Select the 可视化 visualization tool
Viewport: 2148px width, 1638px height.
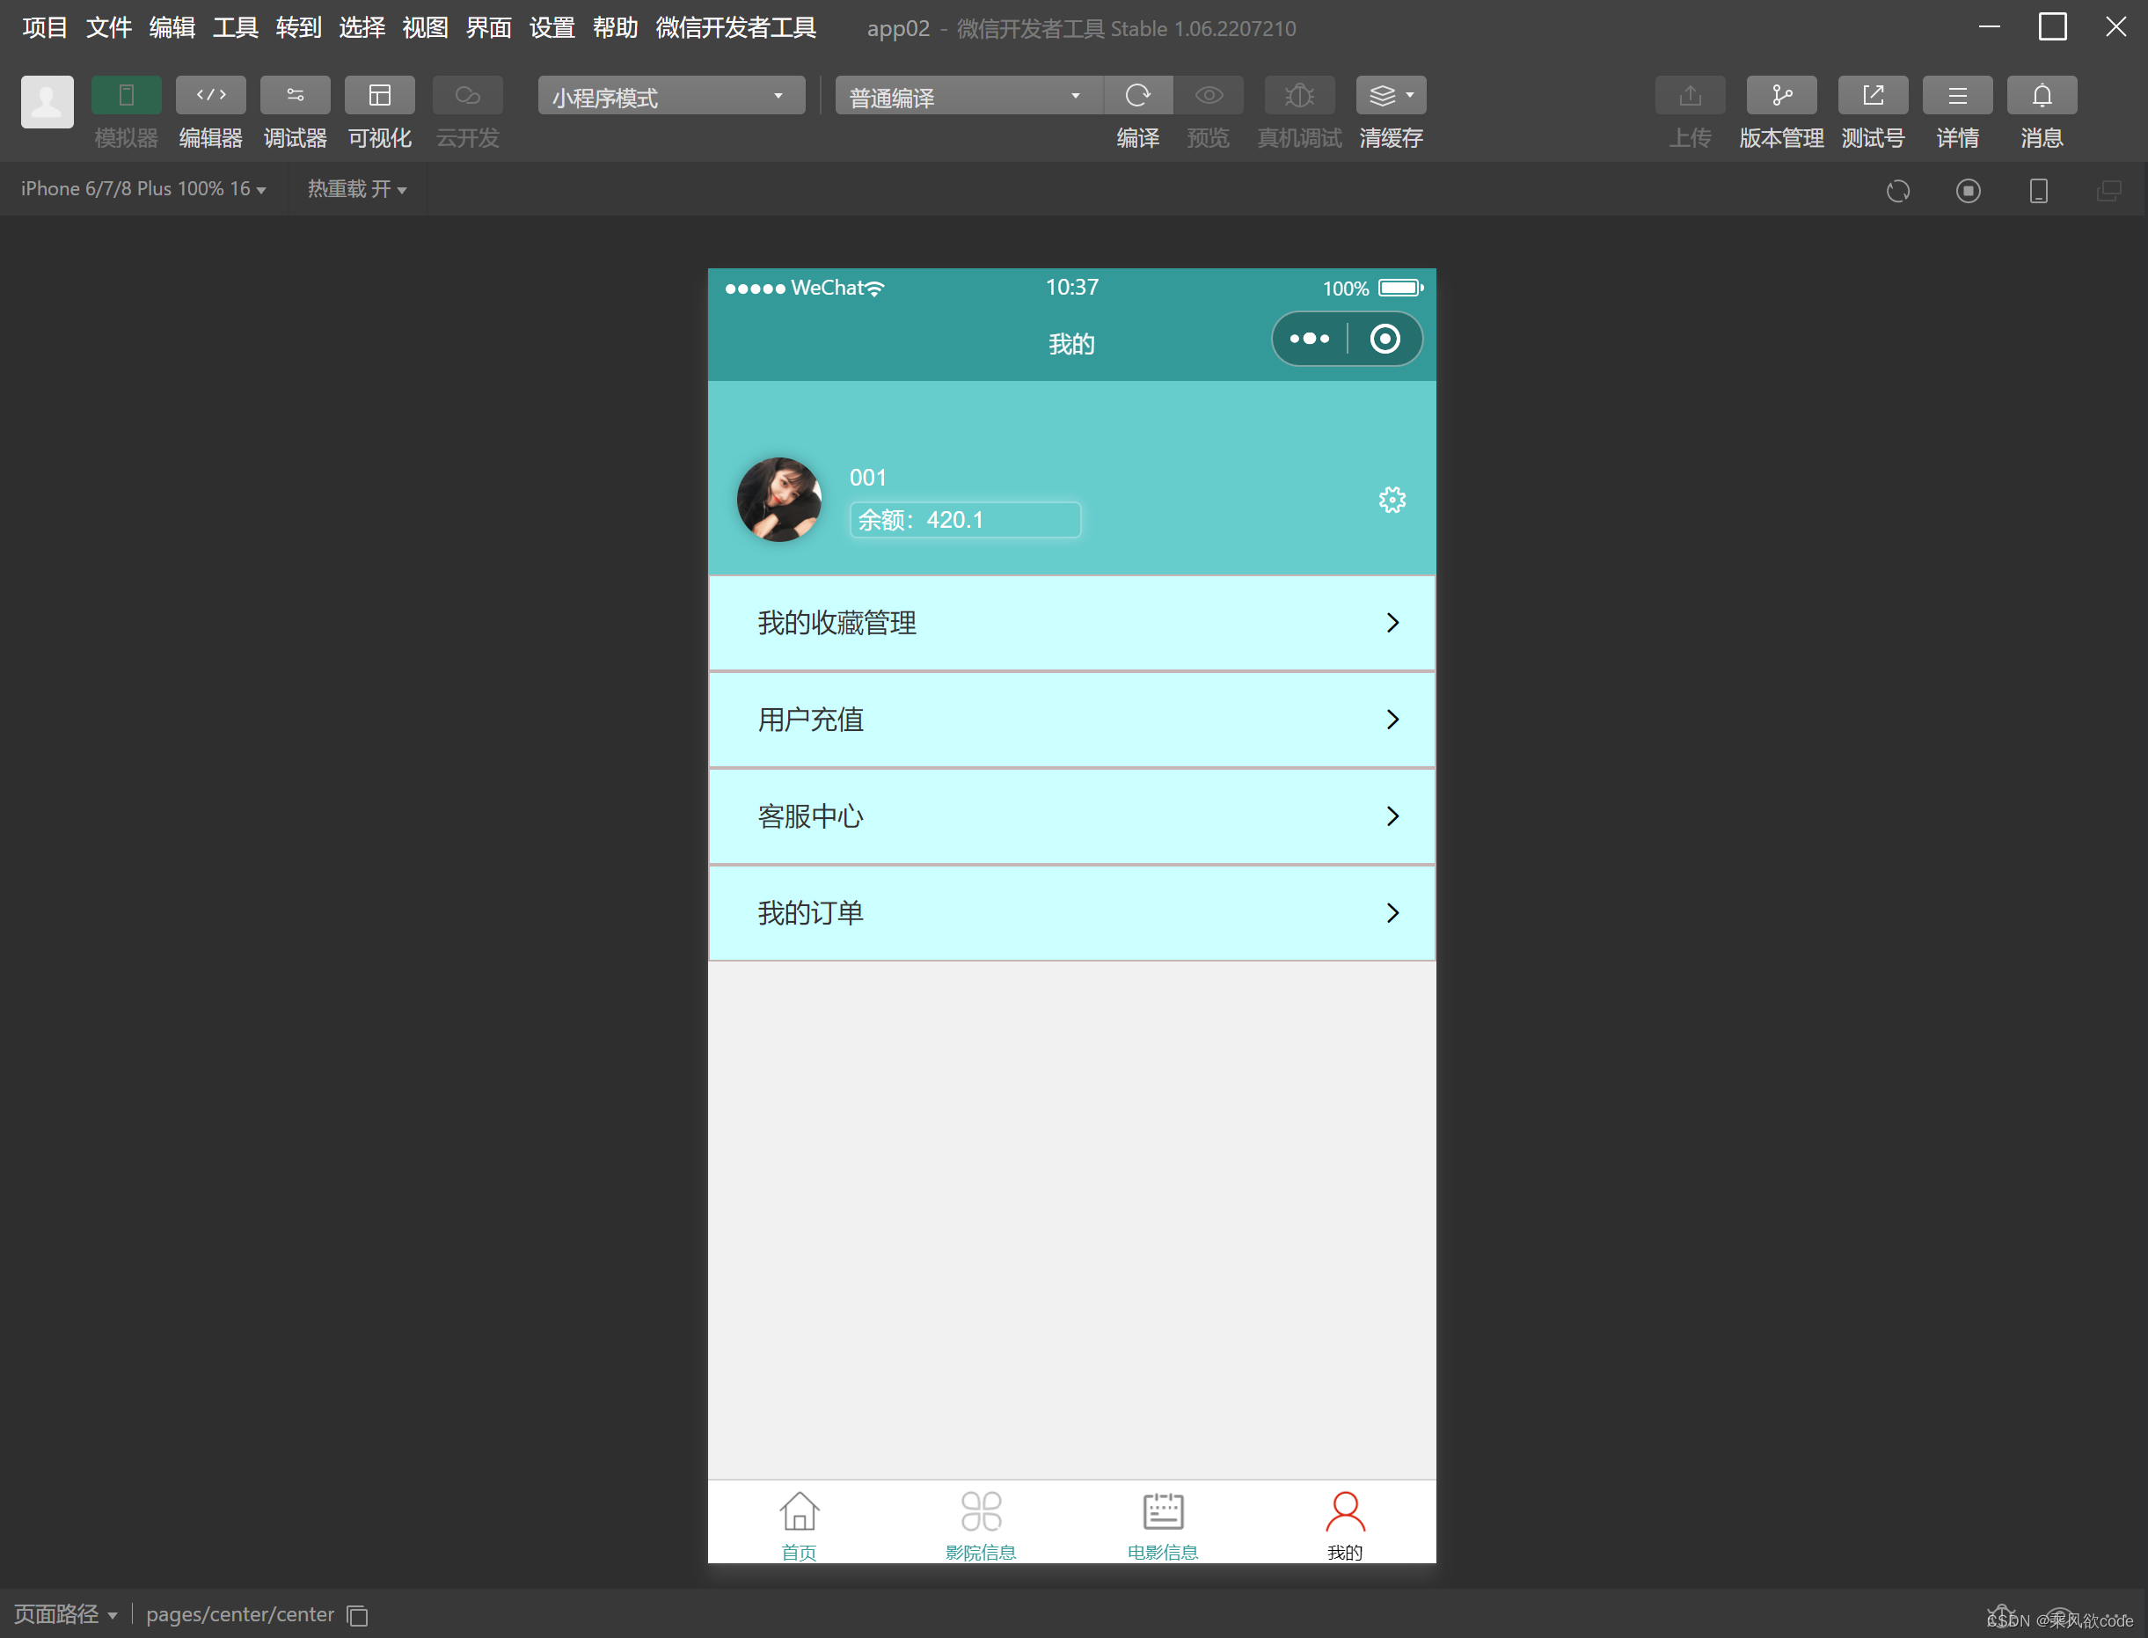(379, 95)
